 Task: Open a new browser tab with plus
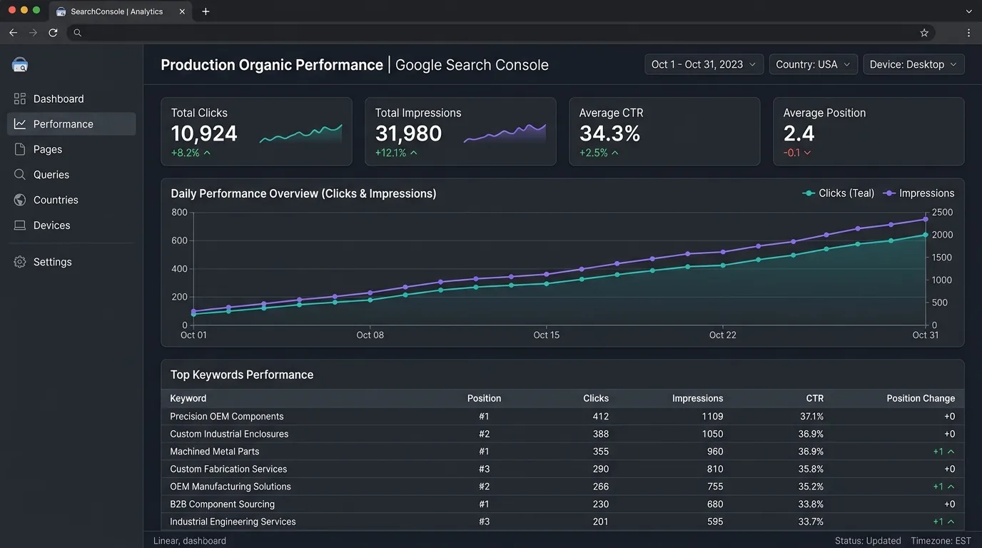(206, 11)
